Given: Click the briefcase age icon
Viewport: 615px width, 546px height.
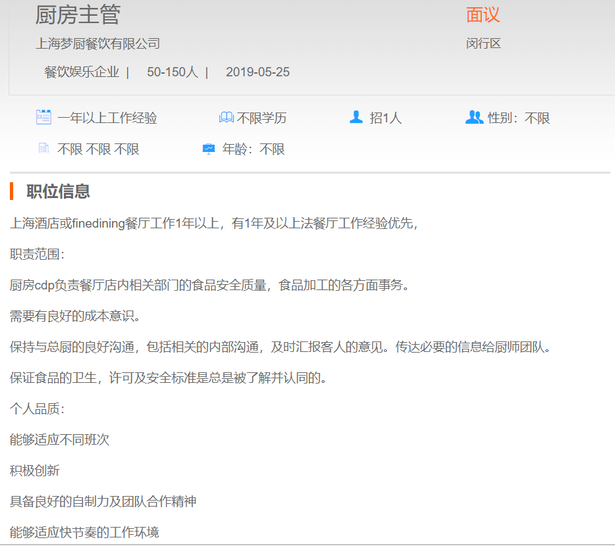Looking at the screenshot, I should (x=208, y=149).
